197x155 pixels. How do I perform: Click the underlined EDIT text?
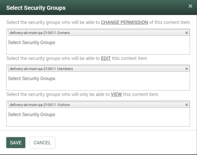click(106, 58)
